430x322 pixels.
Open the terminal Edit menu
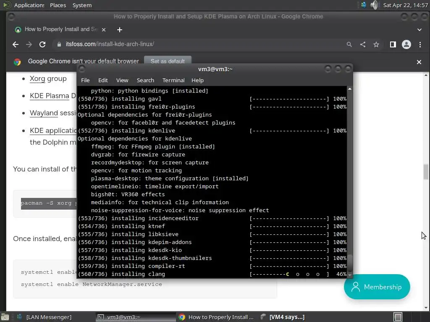click(103, 80)
